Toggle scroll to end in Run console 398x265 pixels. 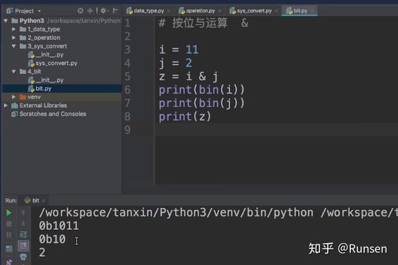pos(23,246)
